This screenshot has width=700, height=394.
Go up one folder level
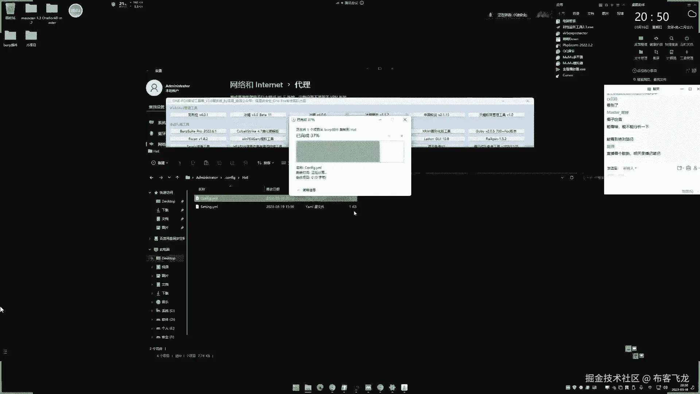177,177
